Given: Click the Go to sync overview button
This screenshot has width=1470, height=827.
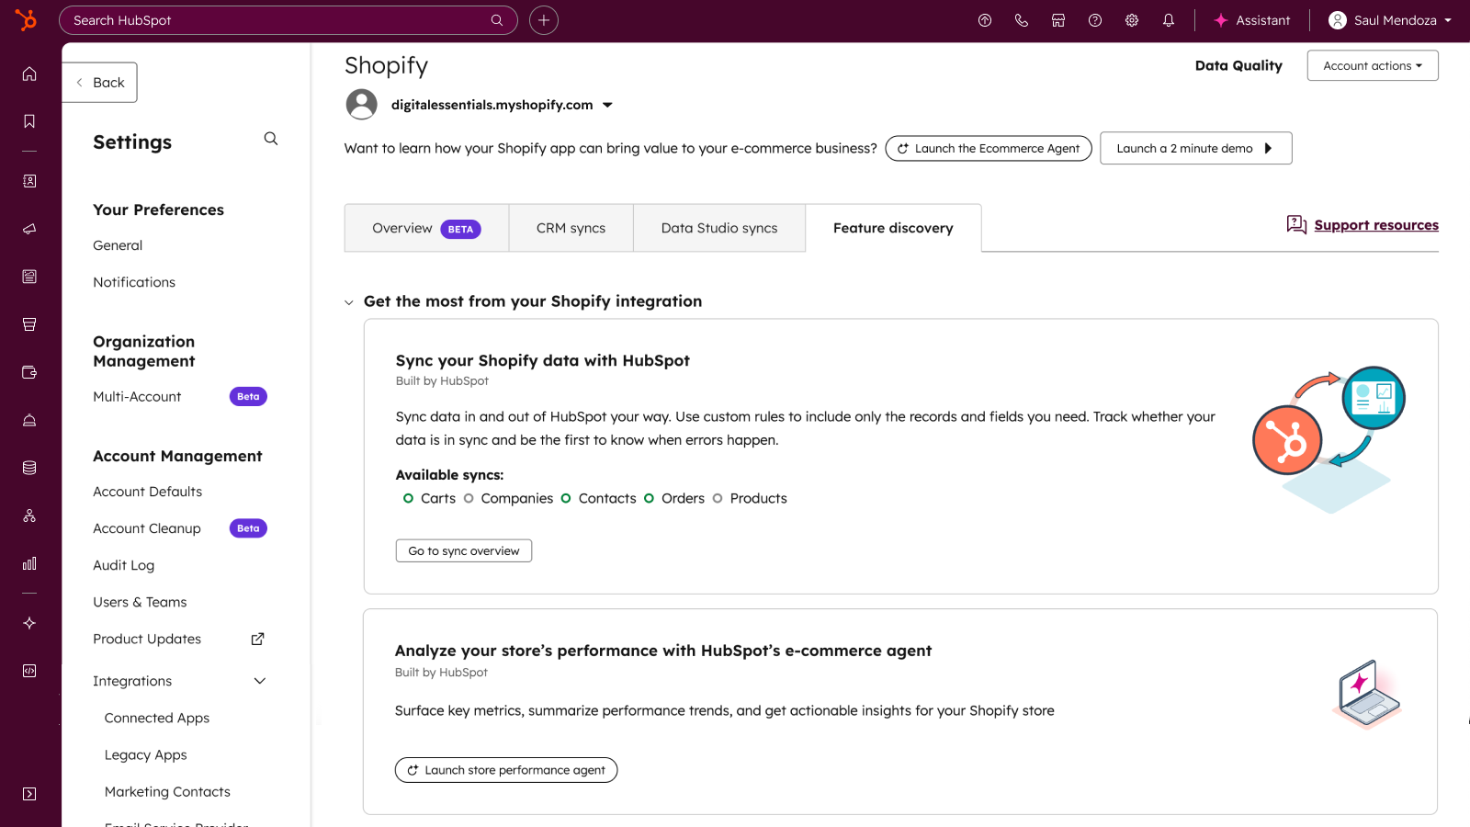Looking at the screenshot, I should (x=463, y=550).
